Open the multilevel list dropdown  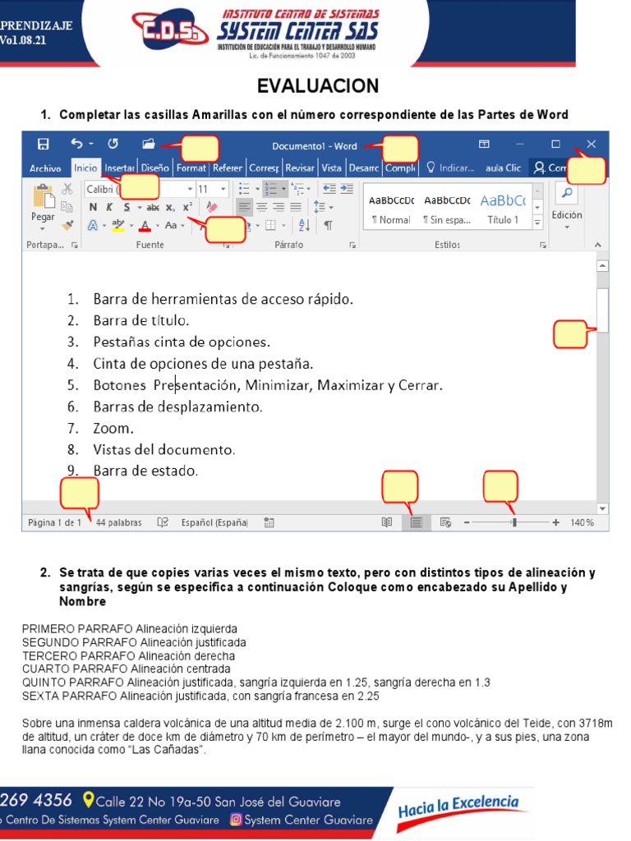[x=309, y=189]
